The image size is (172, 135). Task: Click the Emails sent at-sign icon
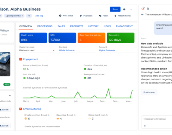pos(26,119)
